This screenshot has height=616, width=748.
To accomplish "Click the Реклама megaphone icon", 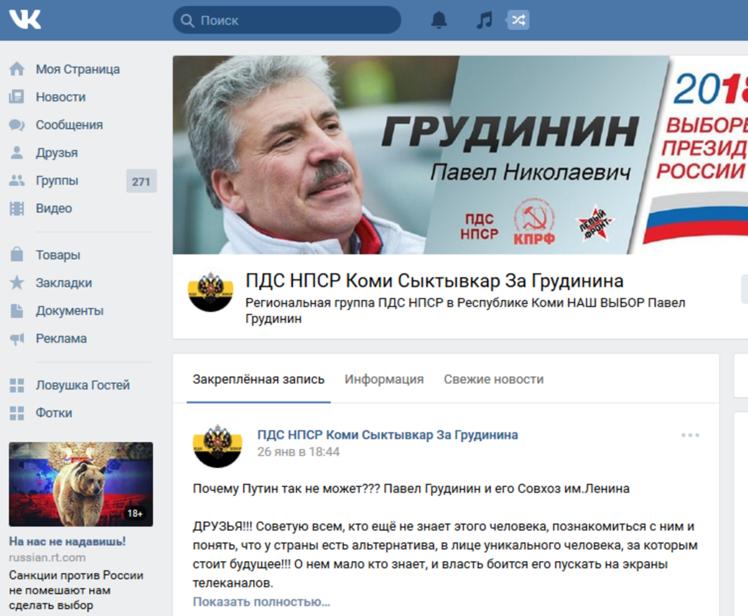I will tap(17, 338).
